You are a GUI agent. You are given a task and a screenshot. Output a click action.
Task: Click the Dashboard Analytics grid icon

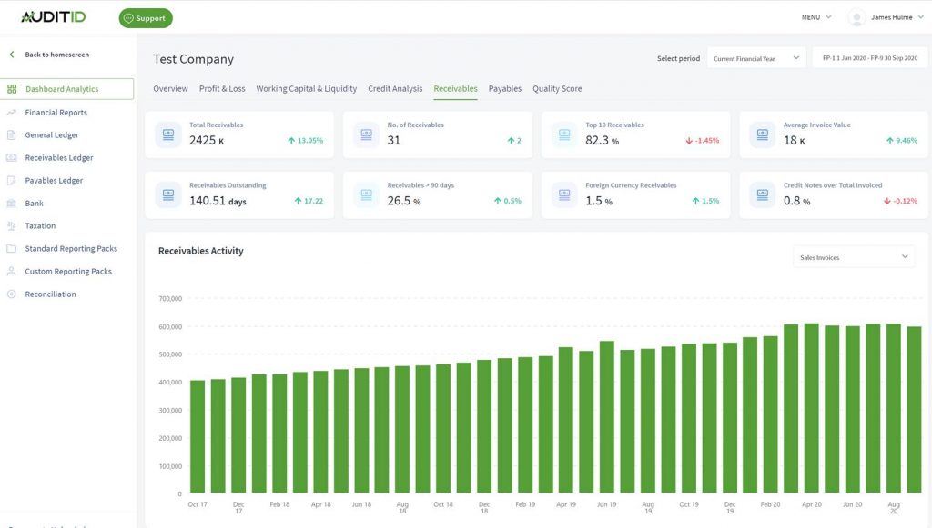click(x=12, y=89)
